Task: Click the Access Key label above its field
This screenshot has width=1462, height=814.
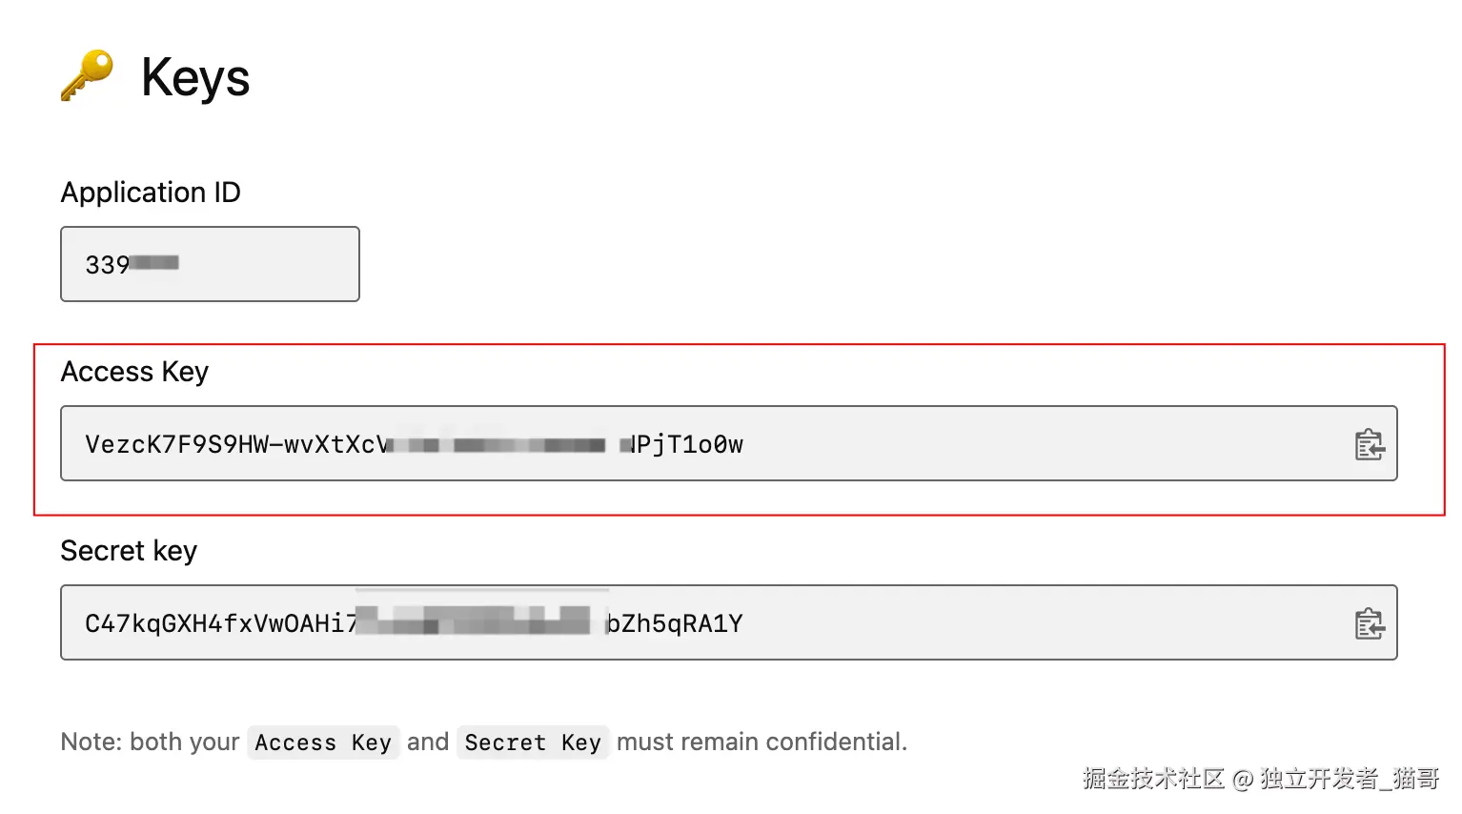Action: click(134, 372)
